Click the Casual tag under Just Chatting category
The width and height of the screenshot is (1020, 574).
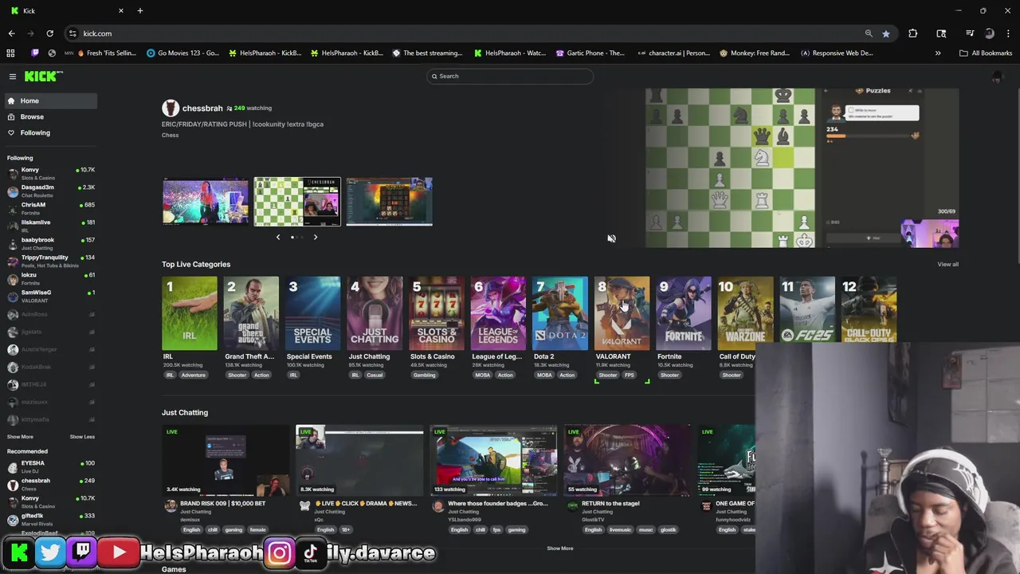tap(375, 375)
